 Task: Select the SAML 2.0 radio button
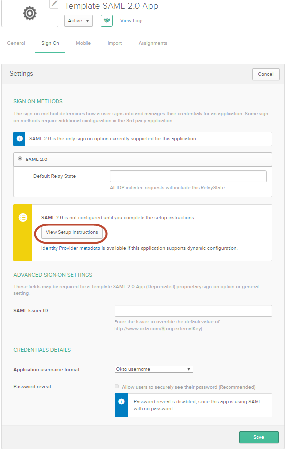(x=20, y=159)
